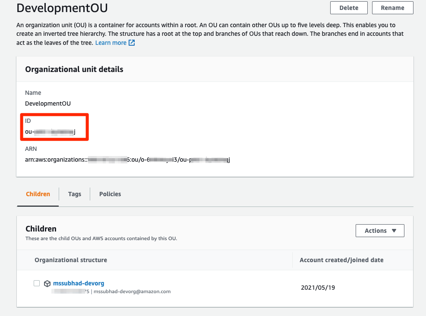Click the DevelopmentOU page heading
This screenshot has height=316, width=426.
(x=62, y=8)
